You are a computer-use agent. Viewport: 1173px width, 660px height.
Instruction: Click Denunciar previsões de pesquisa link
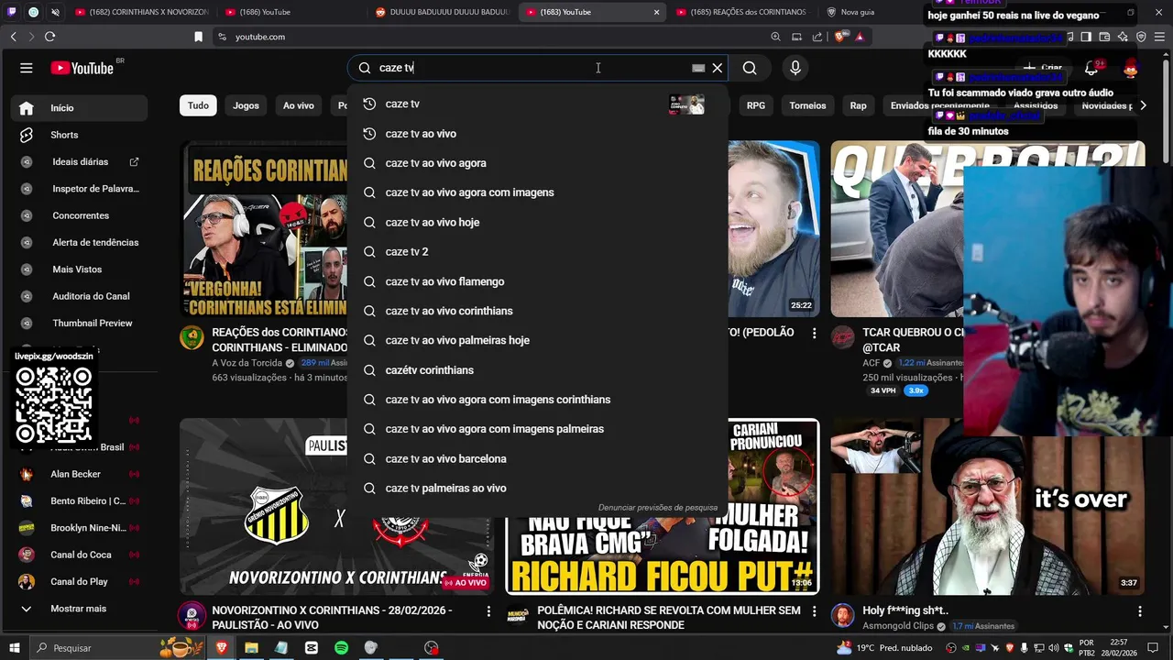click(658, 508)
